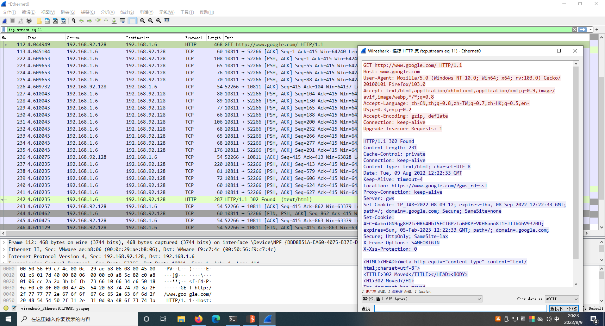Click the expert information circle in status bar
Image resolution: width=605 pixels, height=326 pixels.
pyautogui.click(x=6, y=308)
